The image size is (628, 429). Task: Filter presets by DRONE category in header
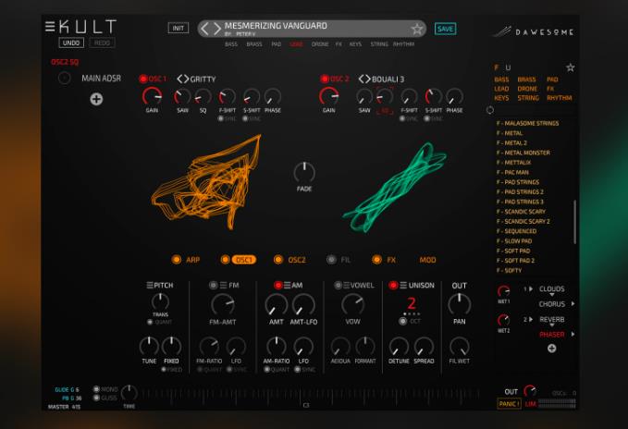[320, 44]
